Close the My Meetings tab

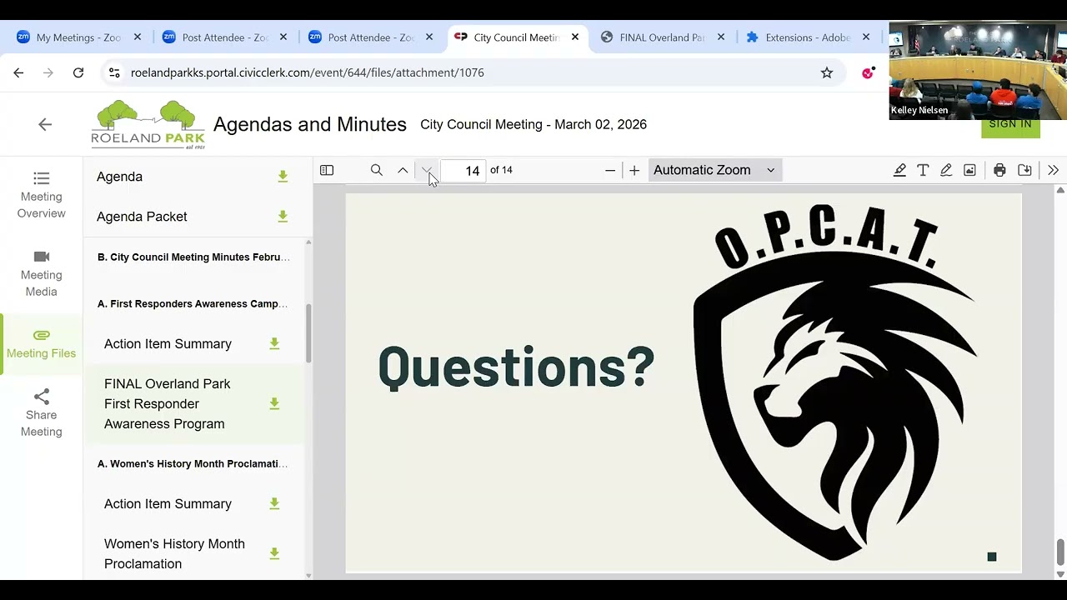[x=138, y=37]
